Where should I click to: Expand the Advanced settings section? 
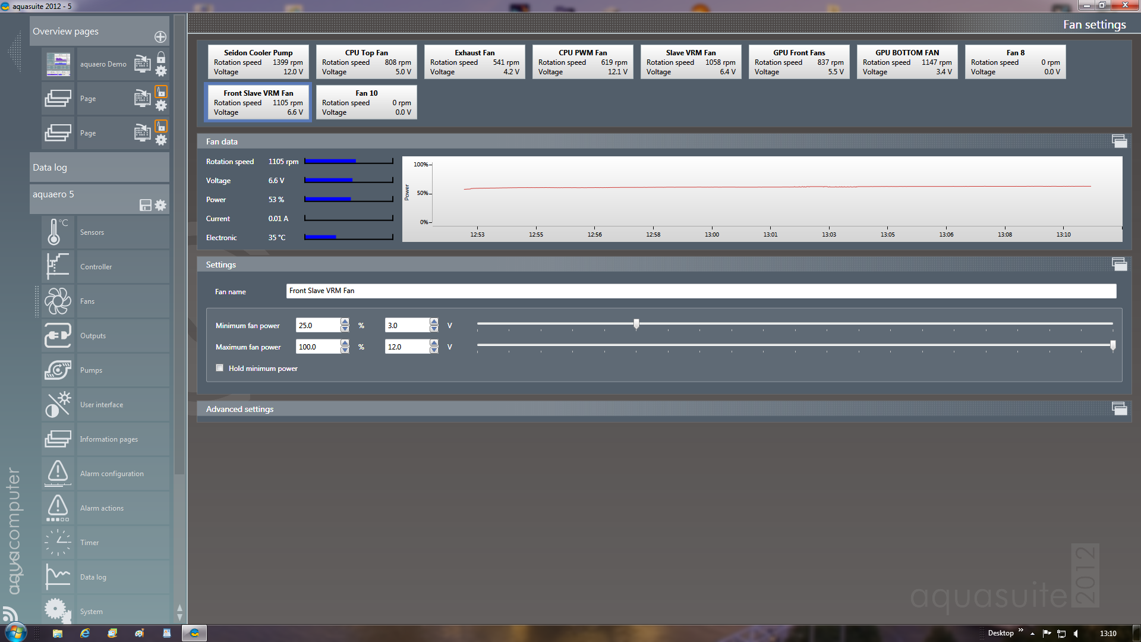[1119, 409]
